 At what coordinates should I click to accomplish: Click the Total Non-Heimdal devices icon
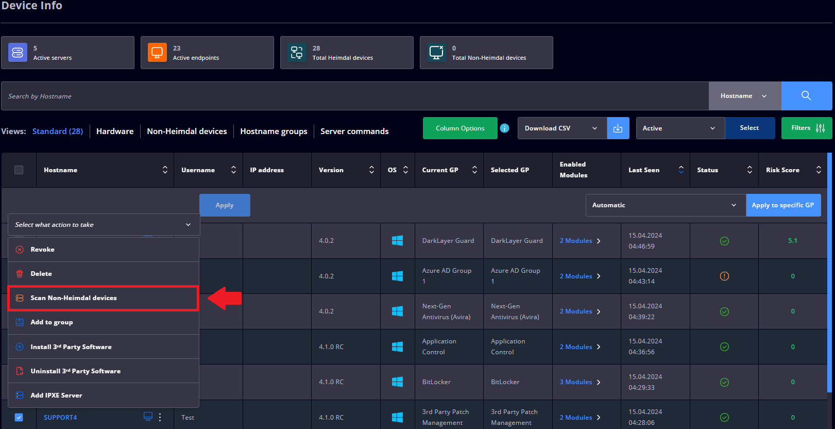(x=436, y=52)
